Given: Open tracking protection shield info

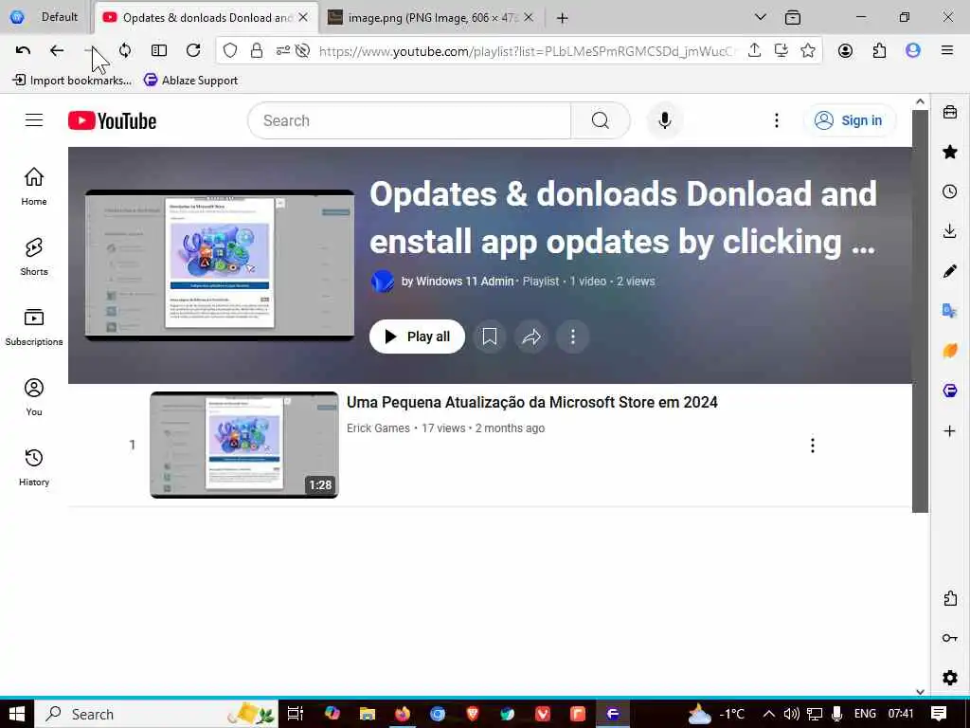Looking at the screenshot, I should coord(230,51).
